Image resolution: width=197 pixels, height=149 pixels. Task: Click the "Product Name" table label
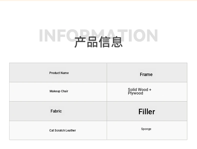(x=59, y=73)
